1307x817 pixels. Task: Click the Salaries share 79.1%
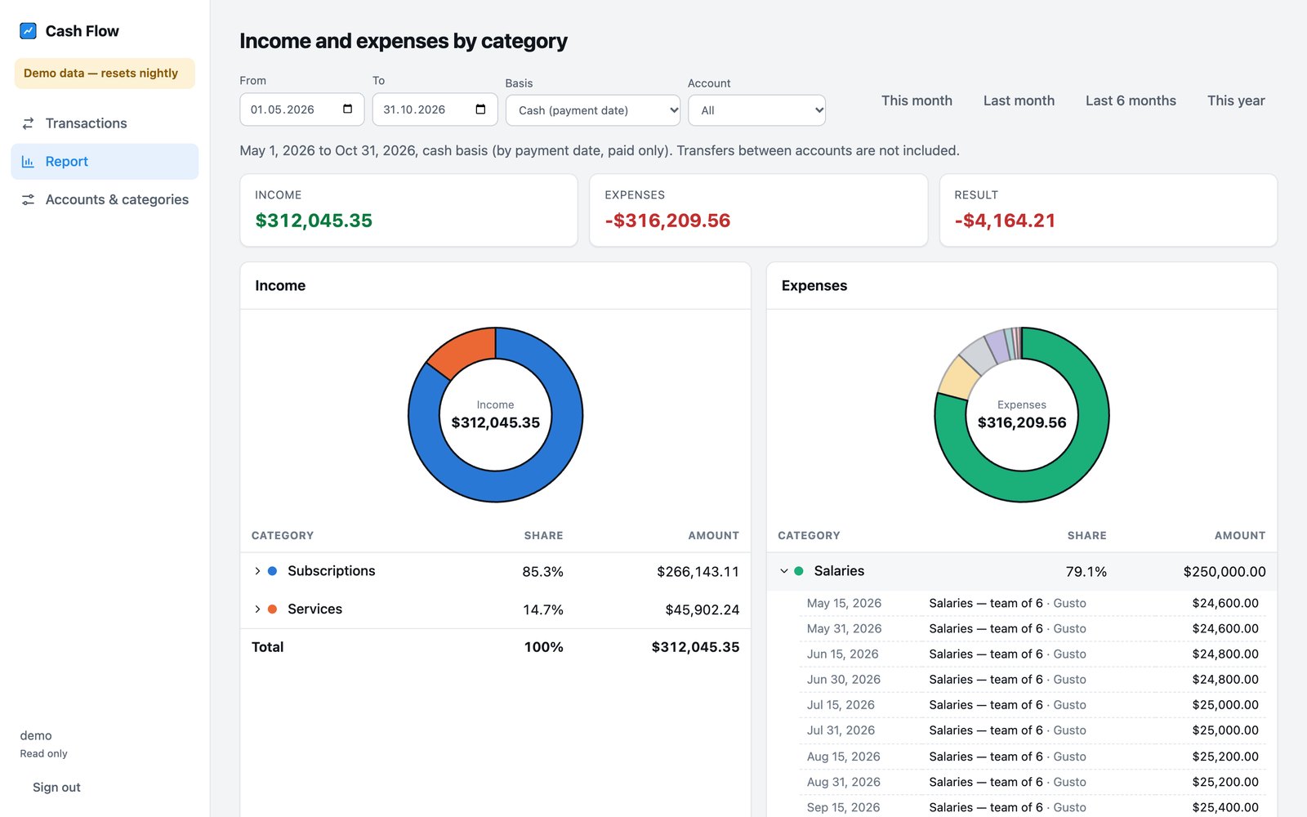[x=1086, y=572]
